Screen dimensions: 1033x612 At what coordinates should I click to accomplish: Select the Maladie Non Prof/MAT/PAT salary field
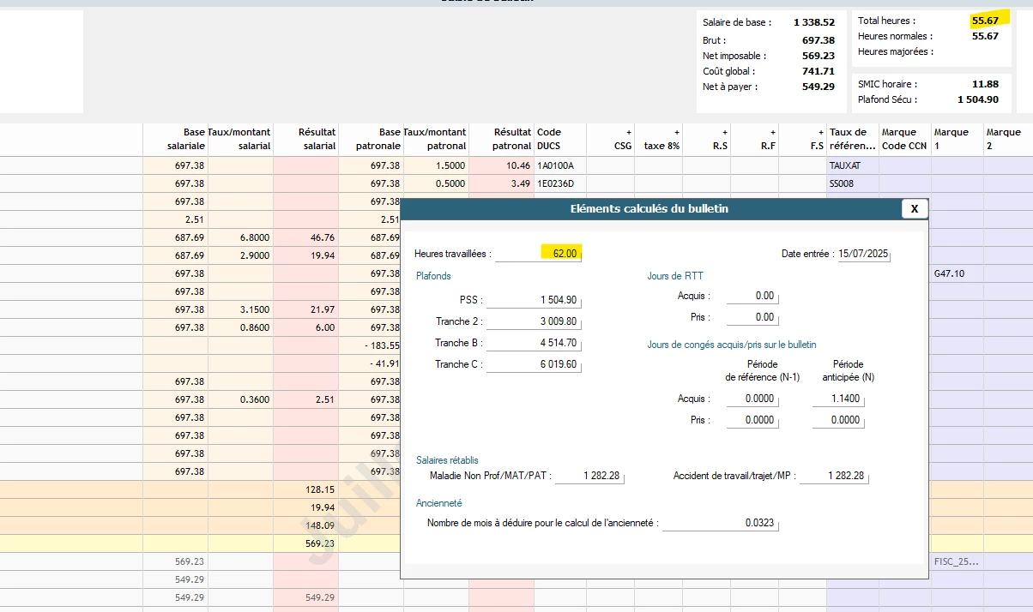coord(589,476)
